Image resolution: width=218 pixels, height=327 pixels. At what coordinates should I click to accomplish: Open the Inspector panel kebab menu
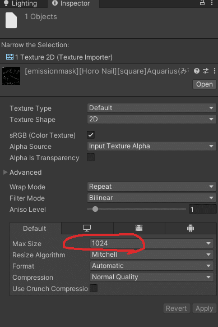click(x=212, y=3)
